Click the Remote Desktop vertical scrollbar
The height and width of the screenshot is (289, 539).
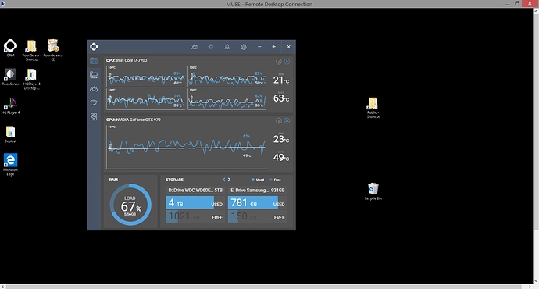(536, 122)
